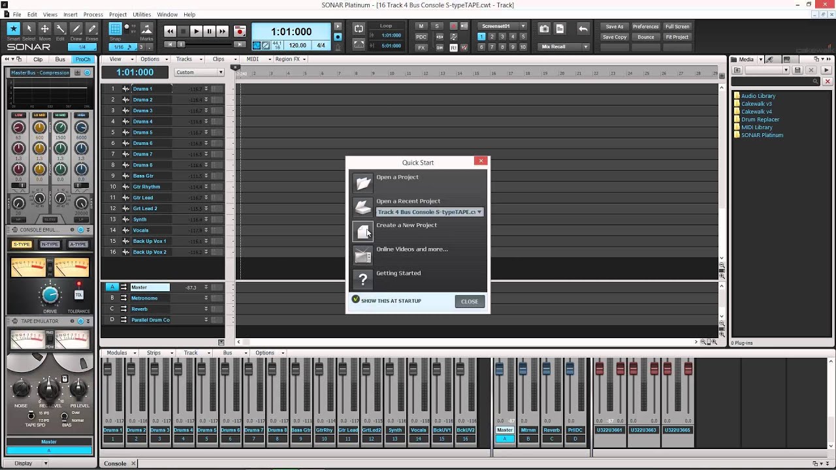Click the Rewind transport button

pos(170,31)
